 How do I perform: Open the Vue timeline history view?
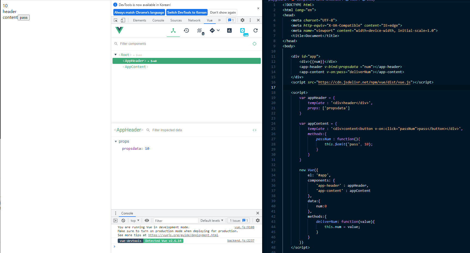point(186,30)
